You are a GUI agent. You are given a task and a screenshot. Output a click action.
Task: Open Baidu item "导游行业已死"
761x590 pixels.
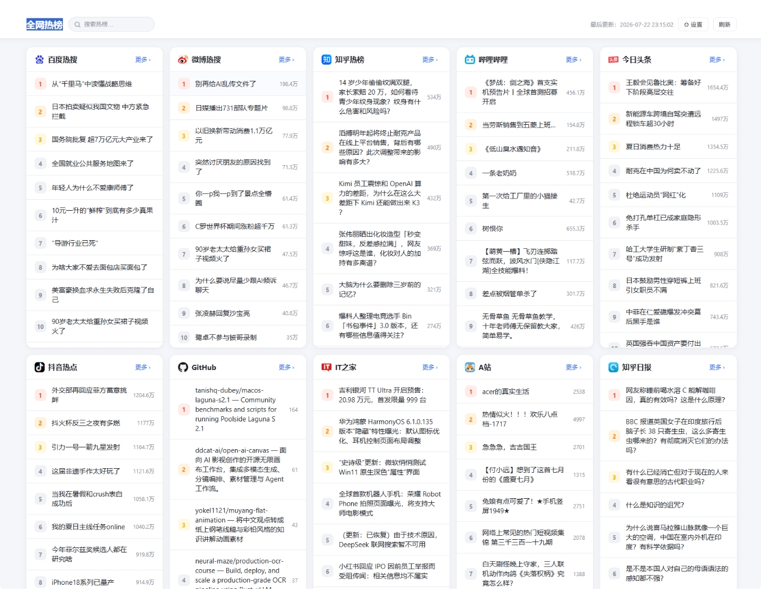pyautogui.click(x=95, y=243)
